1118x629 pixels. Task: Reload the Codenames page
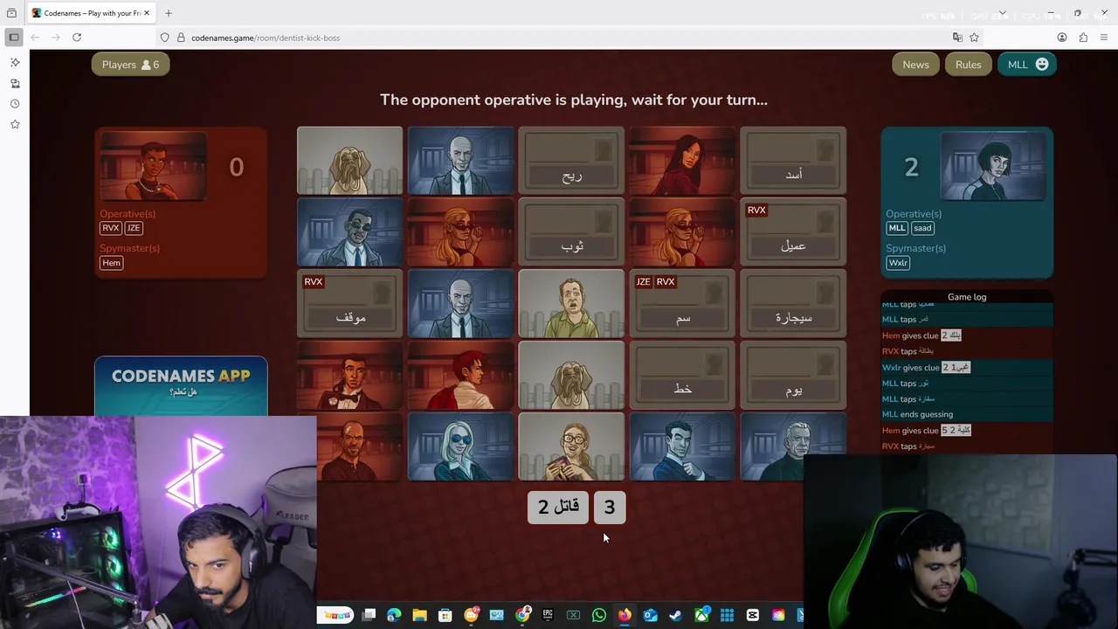click(77, 38)
